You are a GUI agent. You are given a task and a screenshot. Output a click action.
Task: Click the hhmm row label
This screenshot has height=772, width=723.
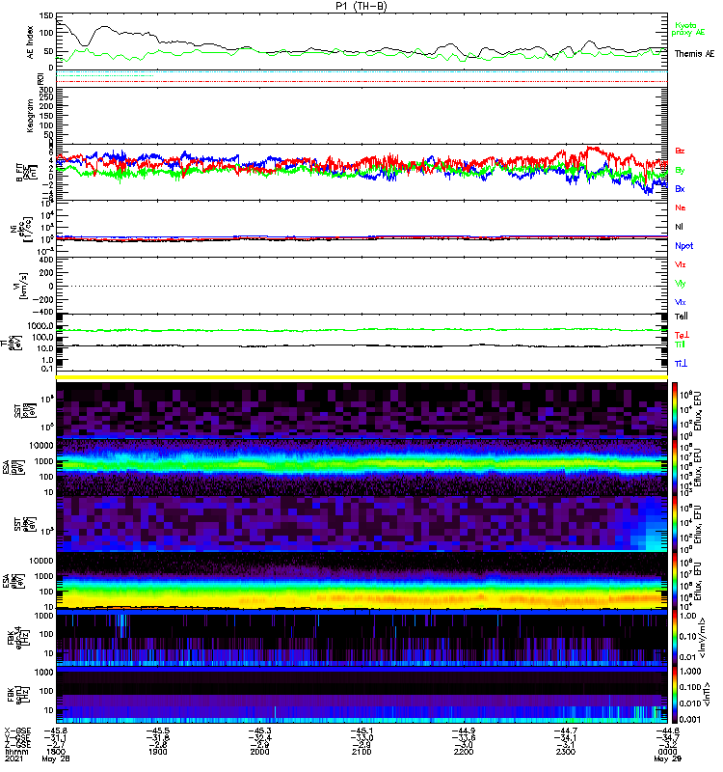pos(16,753)
